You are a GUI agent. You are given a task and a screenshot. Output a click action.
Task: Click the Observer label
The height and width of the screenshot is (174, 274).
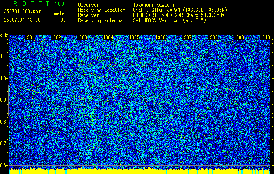click(x=88, y=5)
